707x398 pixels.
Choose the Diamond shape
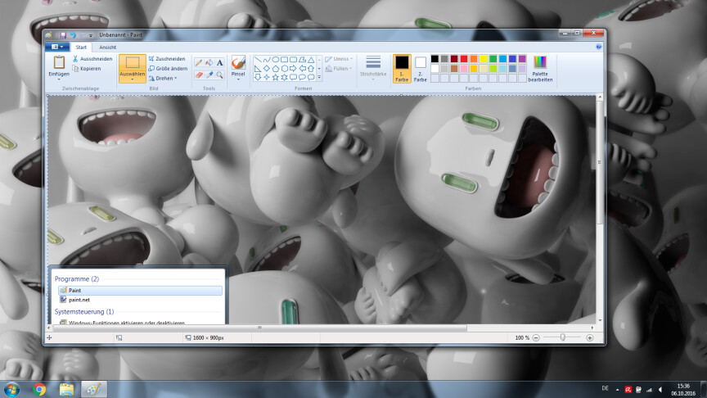(x=267, y=69)
